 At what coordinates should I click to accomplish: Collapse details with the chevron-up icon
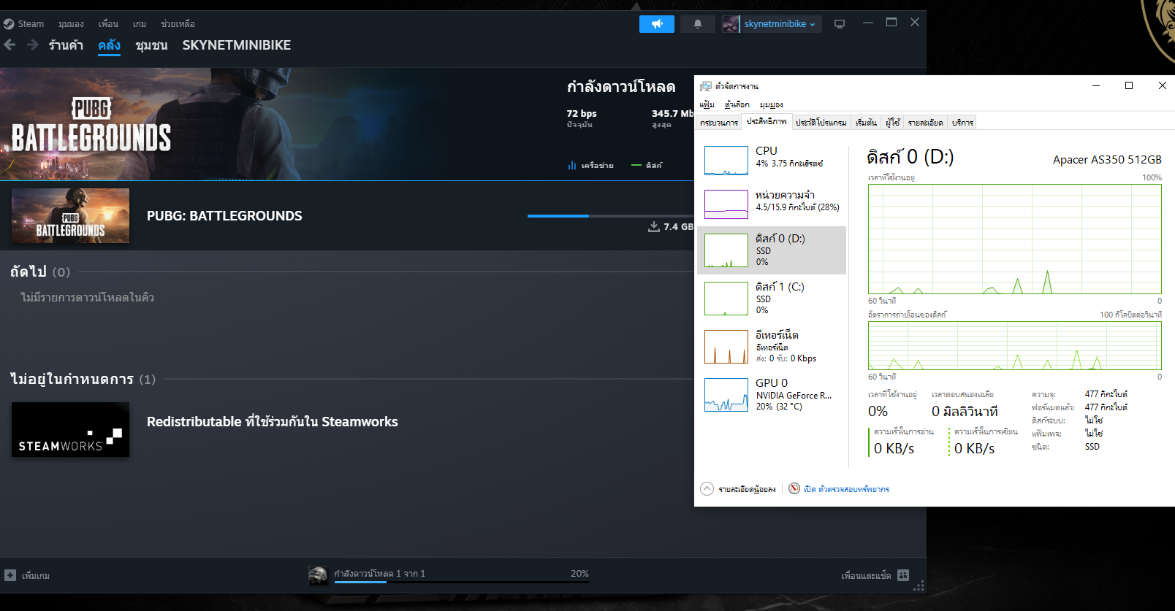(x=707, y=489)
